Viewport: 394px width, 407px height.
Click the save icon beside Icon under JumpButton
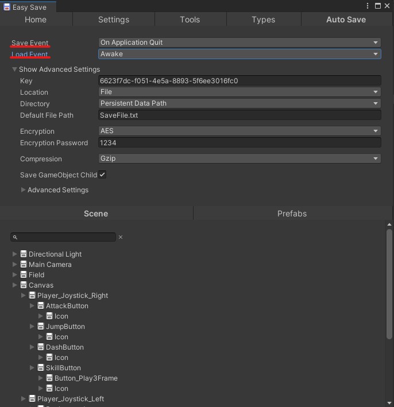click(49, 336)
